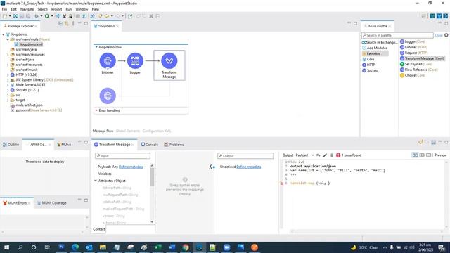This screenshot has width=450, height=253.
Task: Click the Debug toolbar button
Action: (37, 16)
